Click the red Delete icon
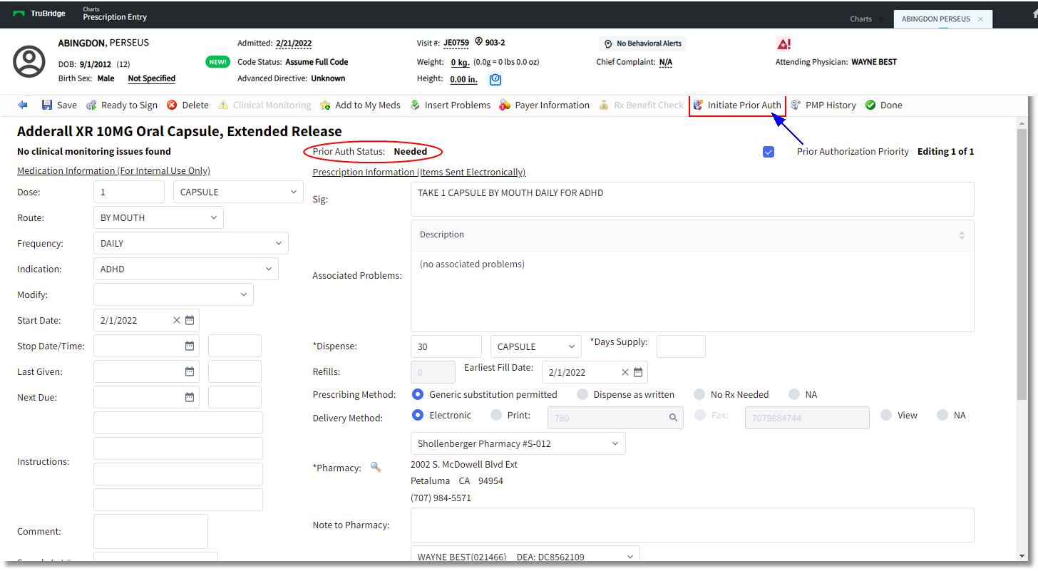1038x571 pixels. click(x=172, y=105)
